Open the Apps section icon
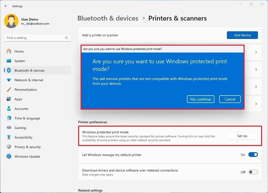268x193 pixels. (x=9, y=99)
